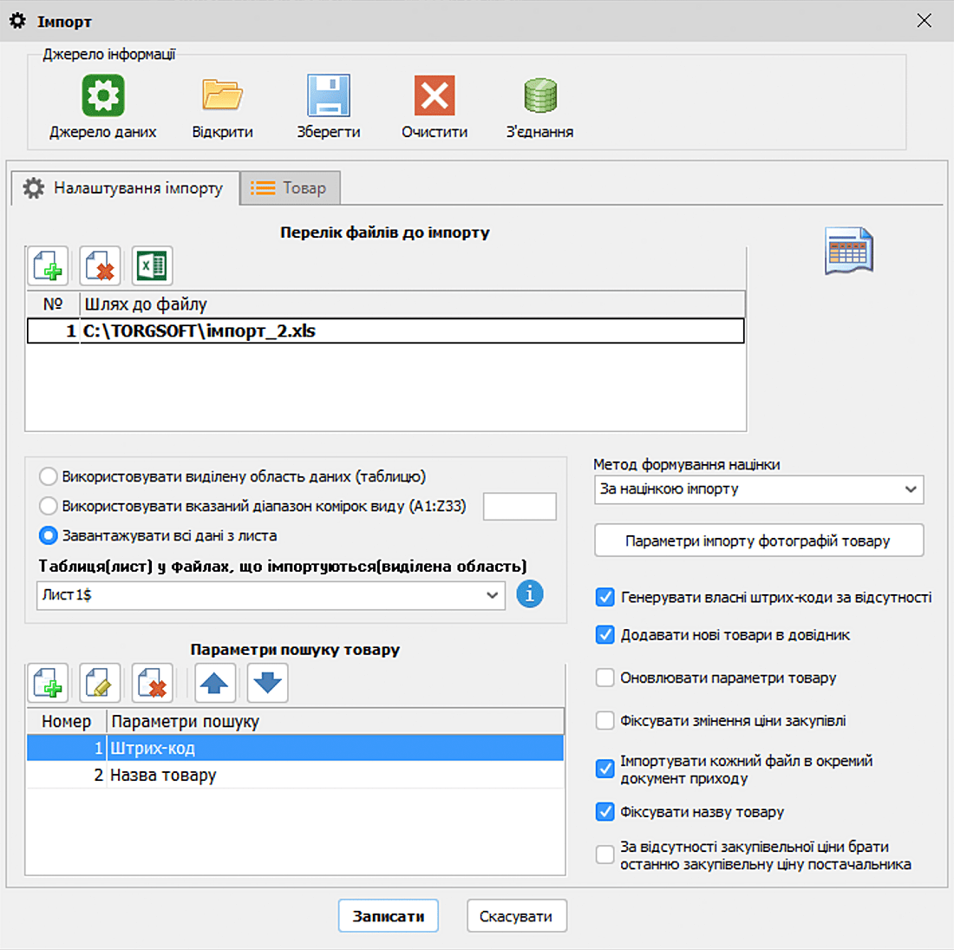
Task: Open Параметри імпорту фотографій товару
Action: tap(759, 541)
